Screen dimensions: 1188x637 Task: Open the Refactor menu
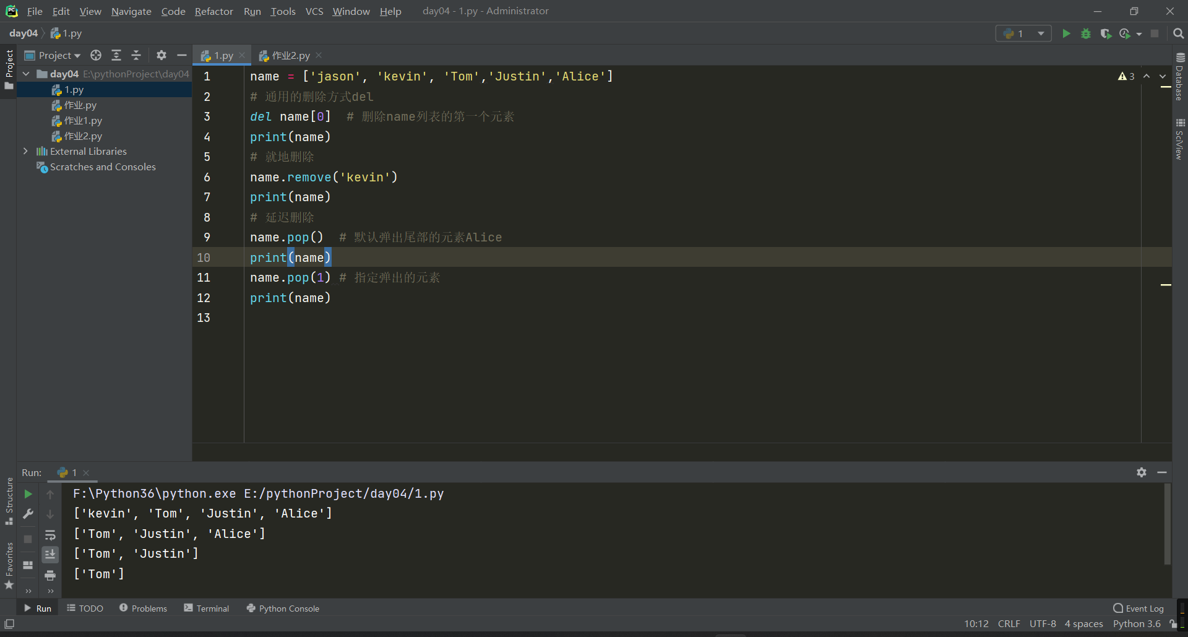(213, 11)
